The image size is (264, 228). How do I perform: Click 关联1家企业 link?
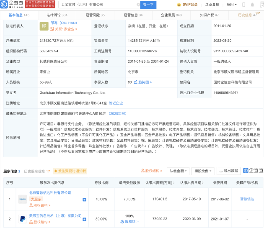tap(64, 29)
